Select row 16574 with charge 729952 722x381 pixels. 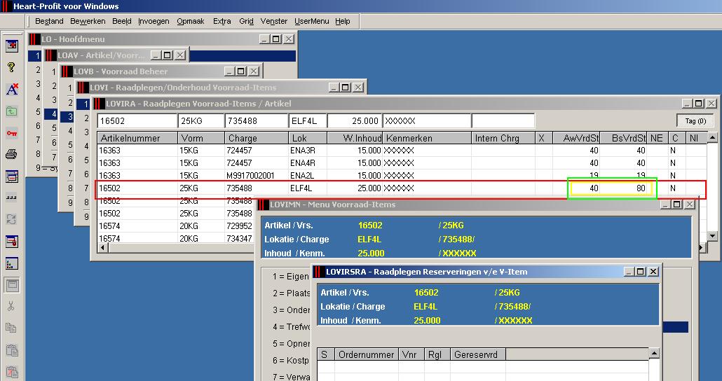point(177,226)
